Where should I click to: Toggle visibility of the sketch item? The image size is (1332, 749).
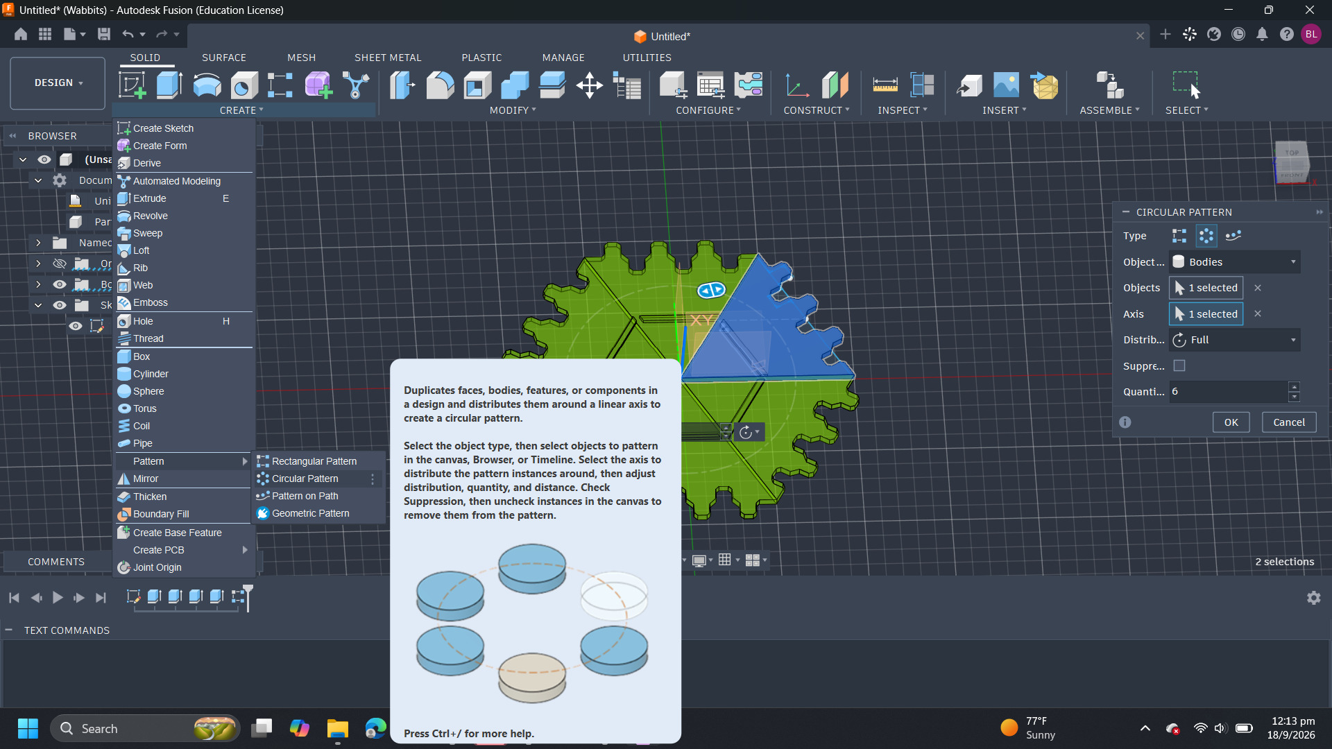(76, 326)
